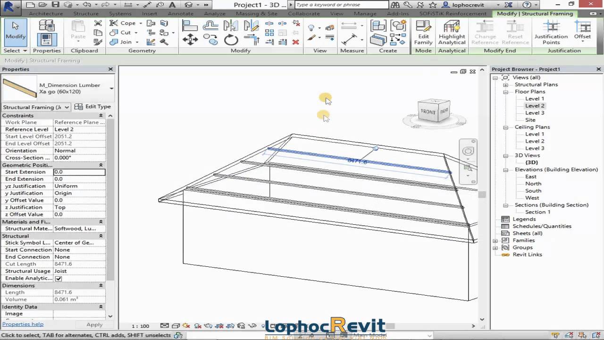Select Level 3 under Floor Plans

[x=535, y=113]
